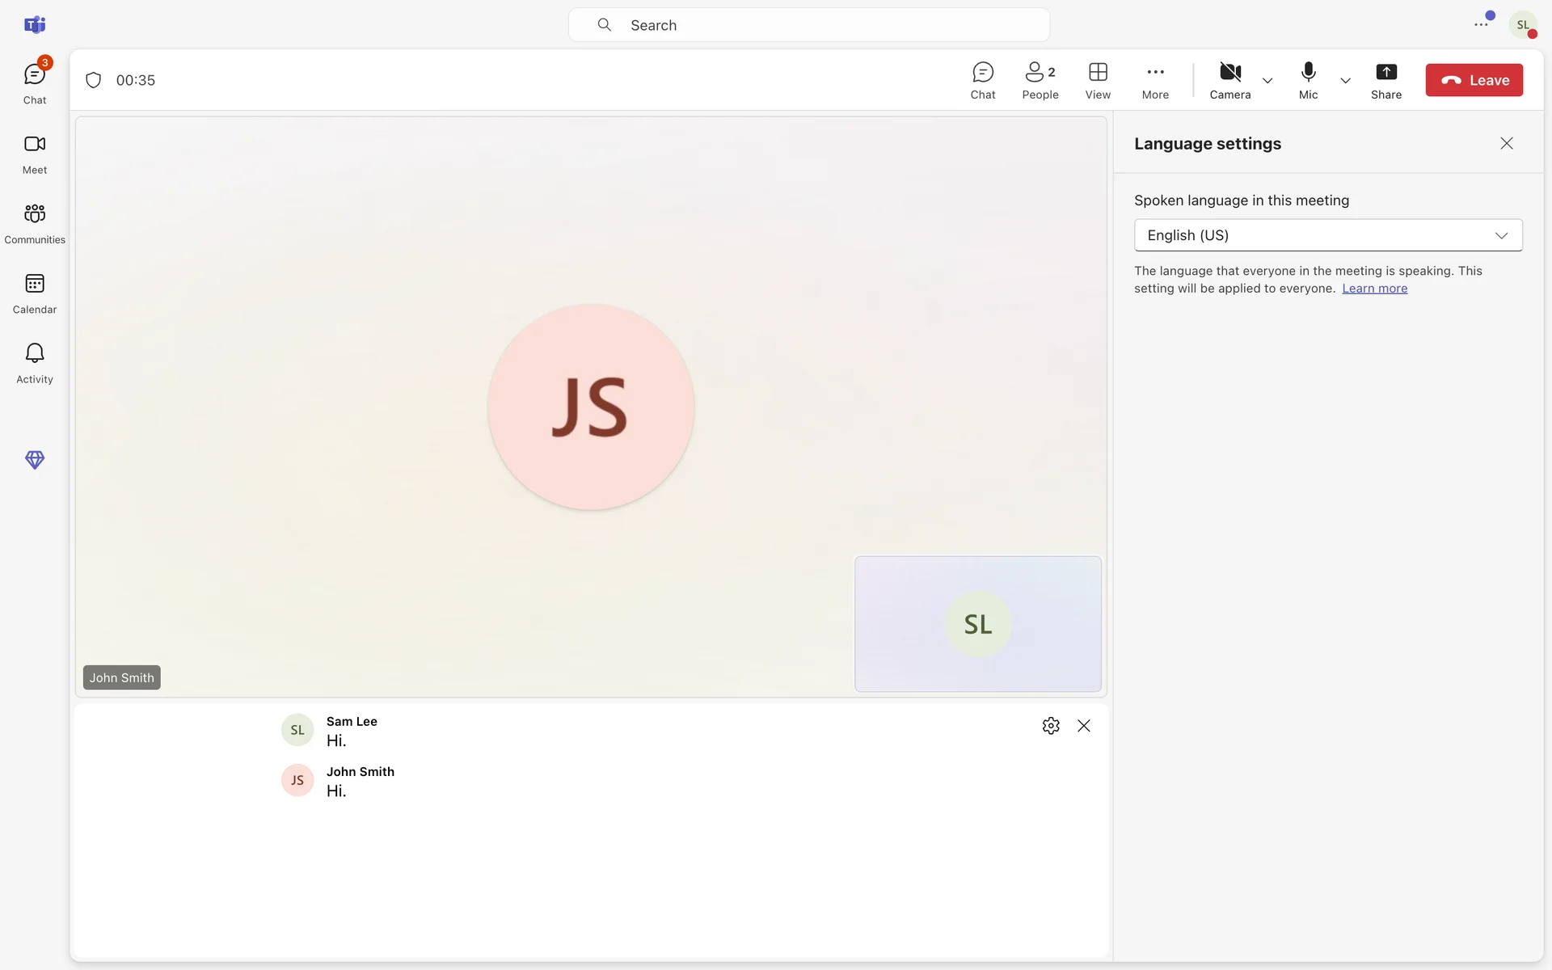Go to Communities in the sidebar
1552x970 pixels.
pos(35,223)
